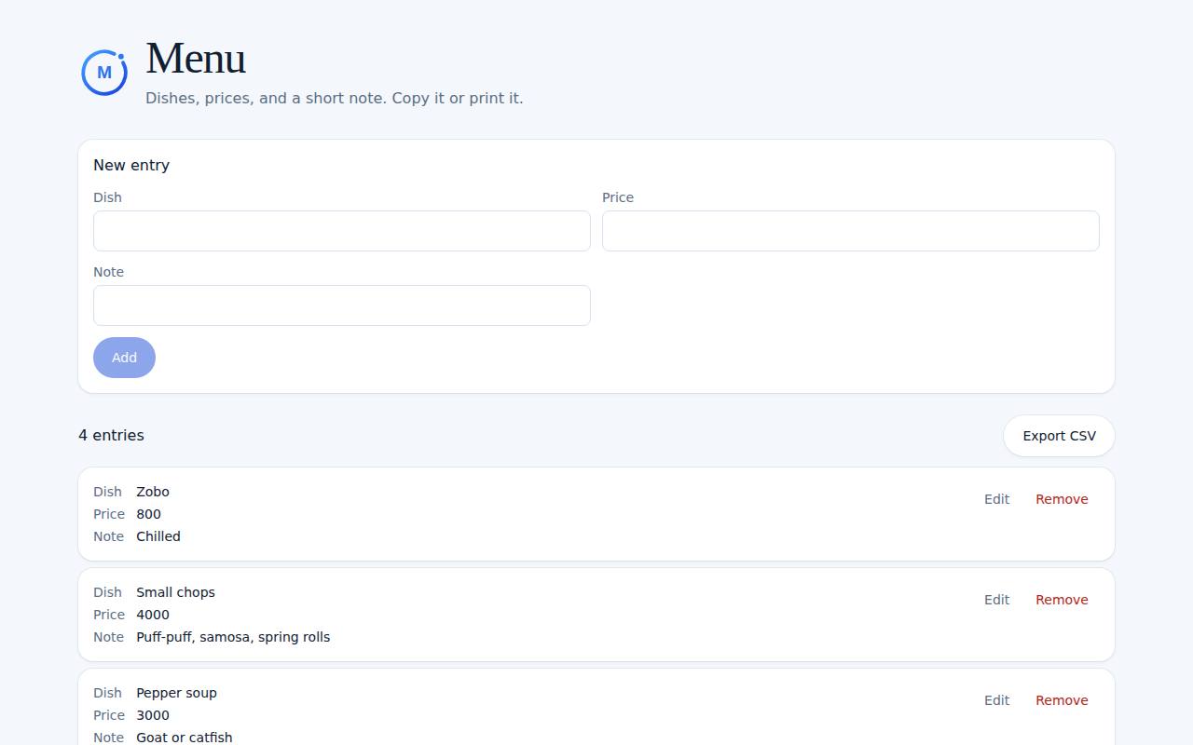Click the 4 entries count label
The image size is (1193, 745).
[x=111, y=435]
